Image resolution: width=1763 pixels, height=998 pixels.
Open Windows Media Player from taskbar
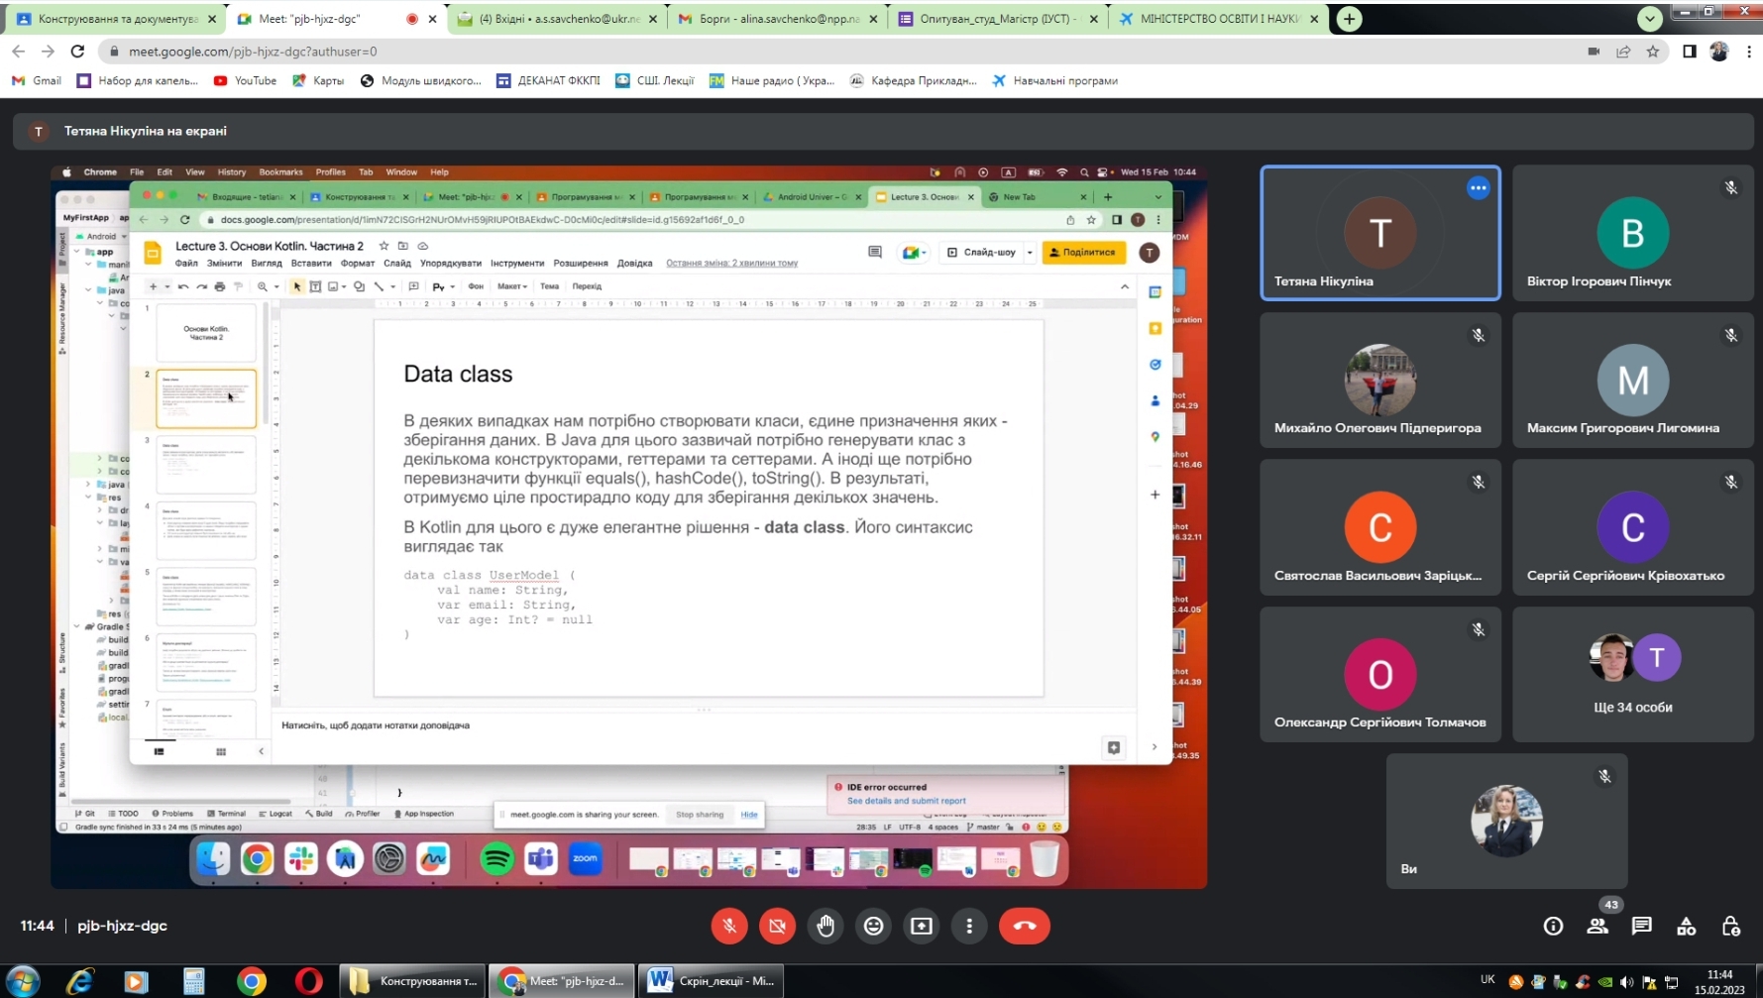pos(137,980)
